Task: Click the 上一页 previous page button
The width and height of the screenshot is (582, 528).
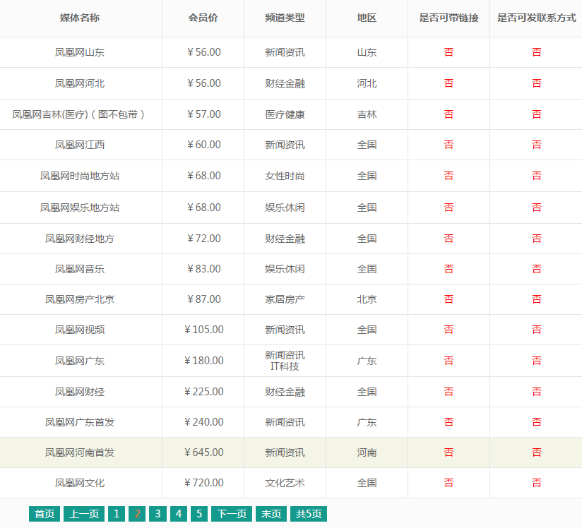Action: (83, 514)
